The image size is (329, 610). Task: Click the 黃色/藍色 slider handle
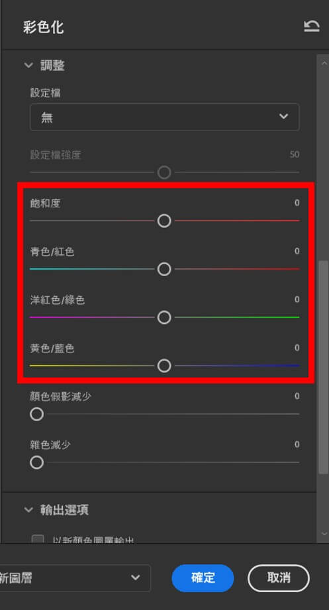click(x=164, y=366)
